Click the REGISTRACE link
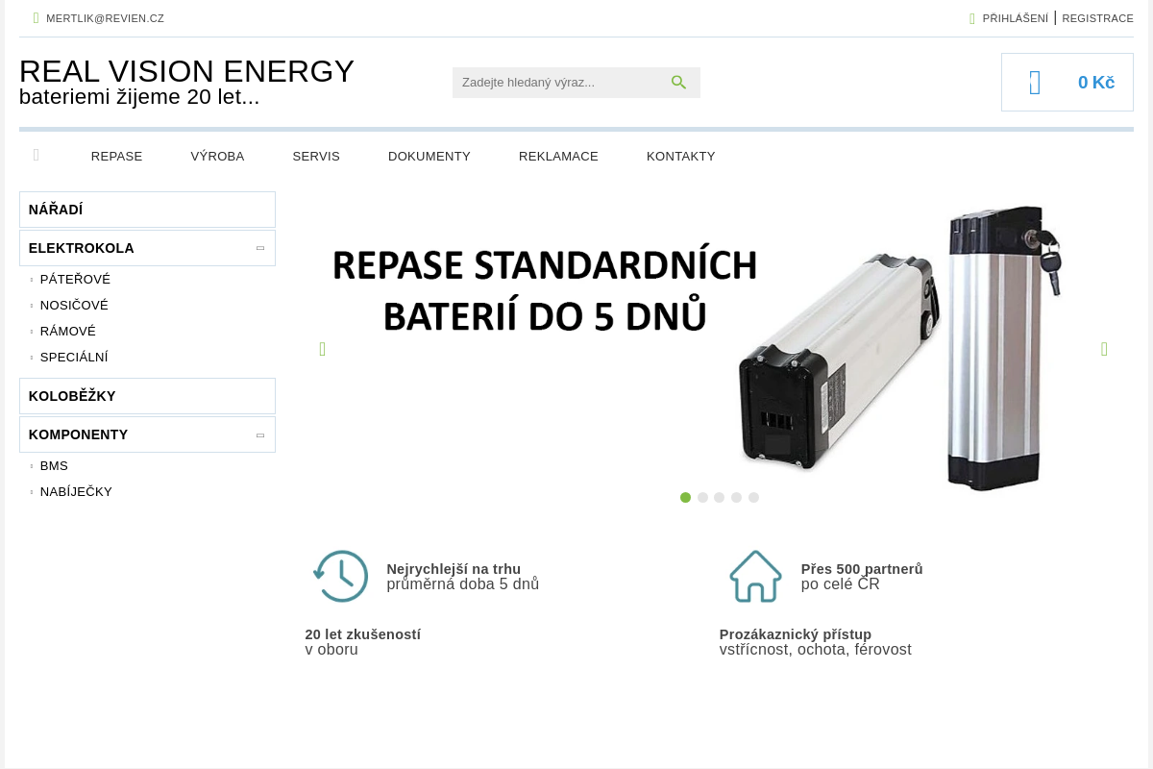 [x=1097, y=18]
